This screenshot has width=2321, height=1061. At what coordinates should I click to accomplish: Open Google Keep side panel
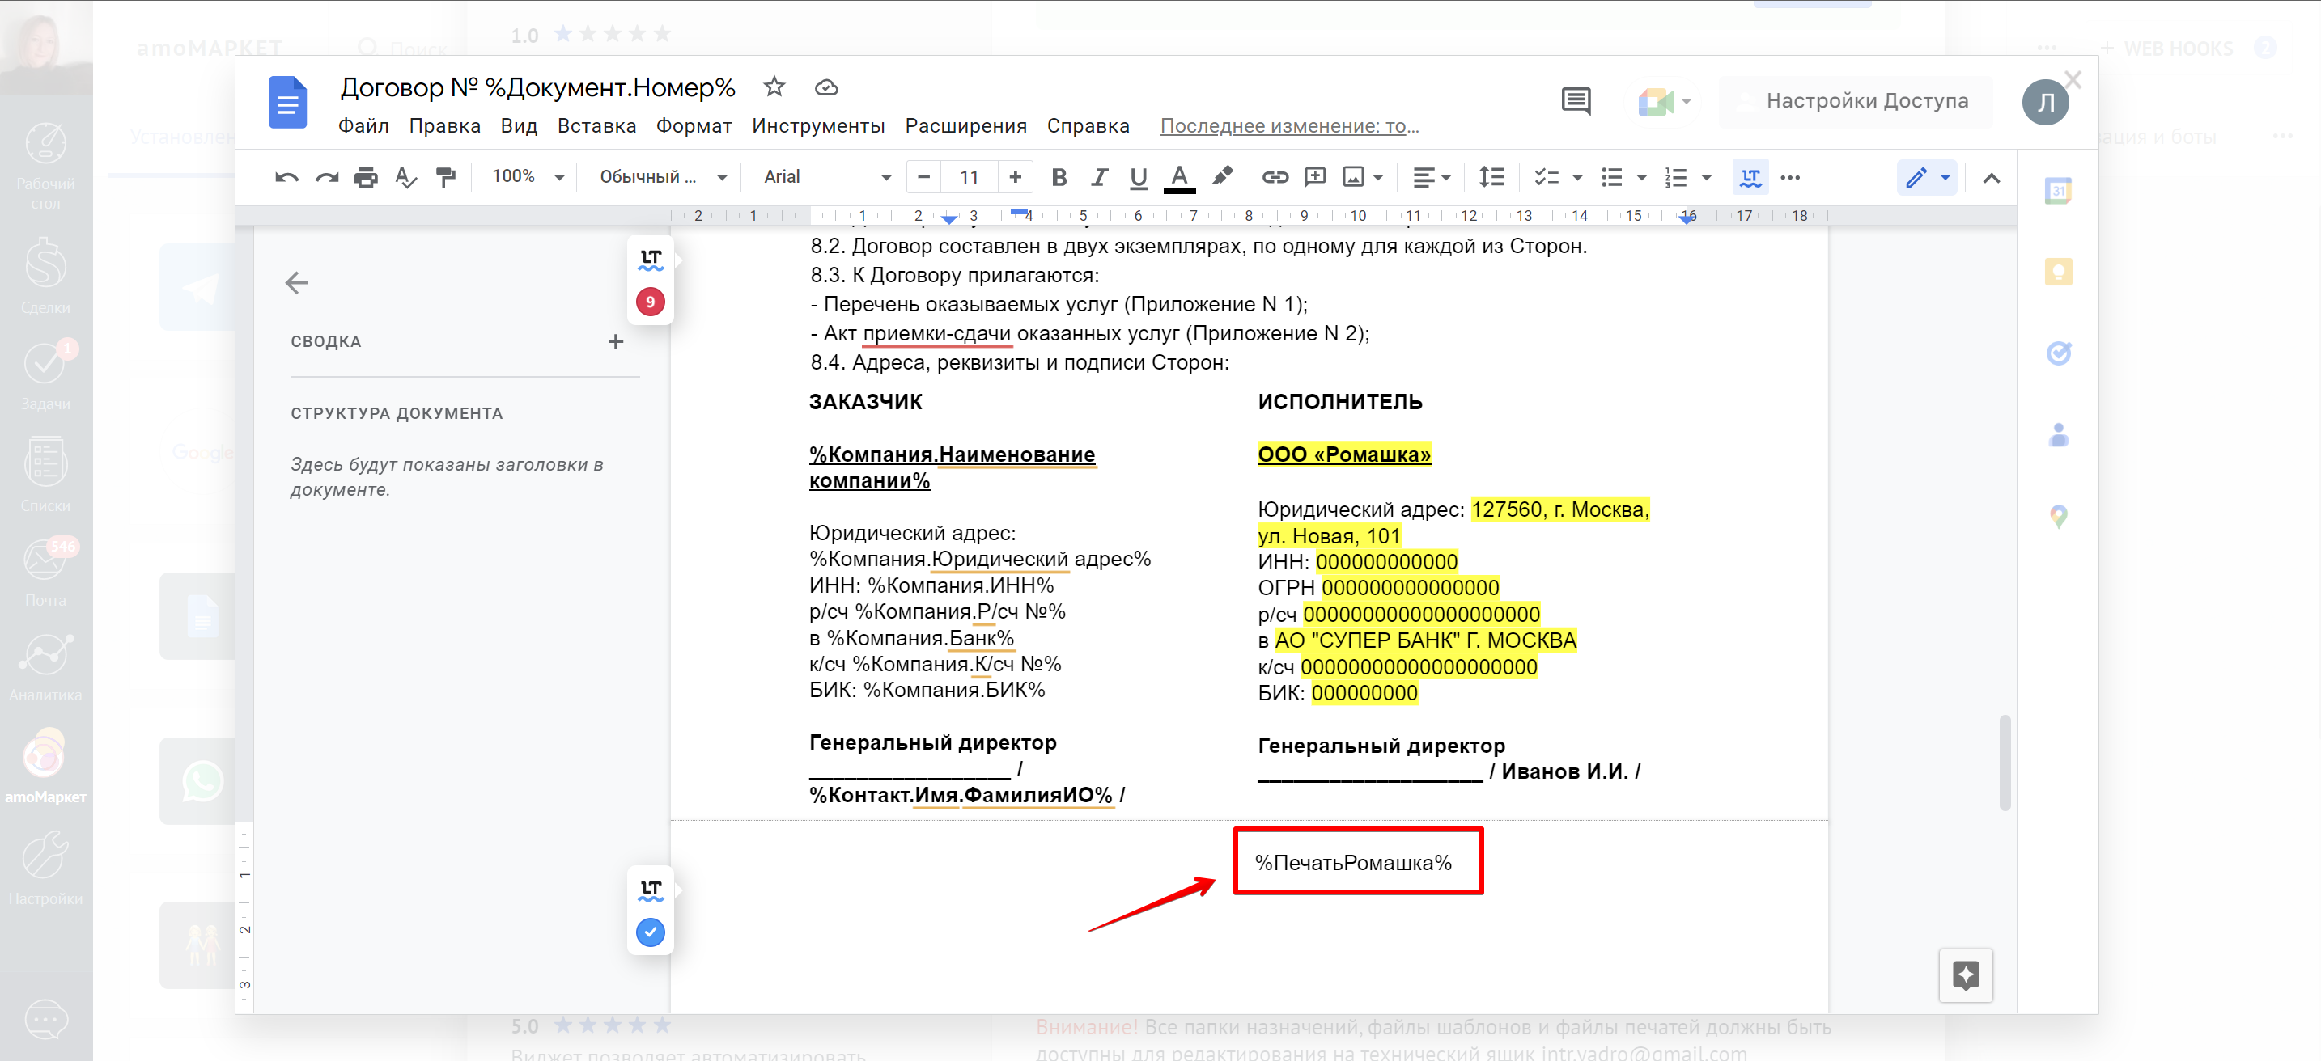pos(2059,272)
